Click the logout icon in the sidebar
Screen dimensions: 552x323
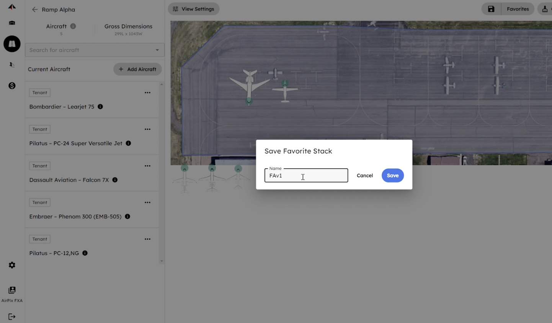(x=12, y=316)
